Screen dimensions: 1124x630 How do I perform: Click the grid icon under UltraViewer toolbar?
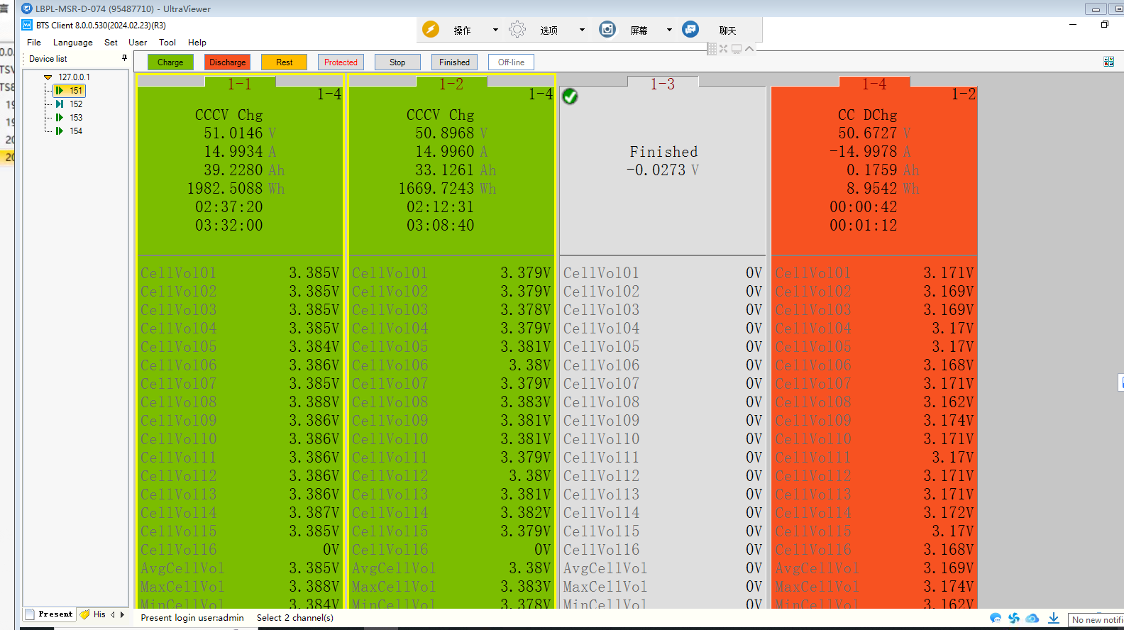pyautogui.click(x=712, y=49)
